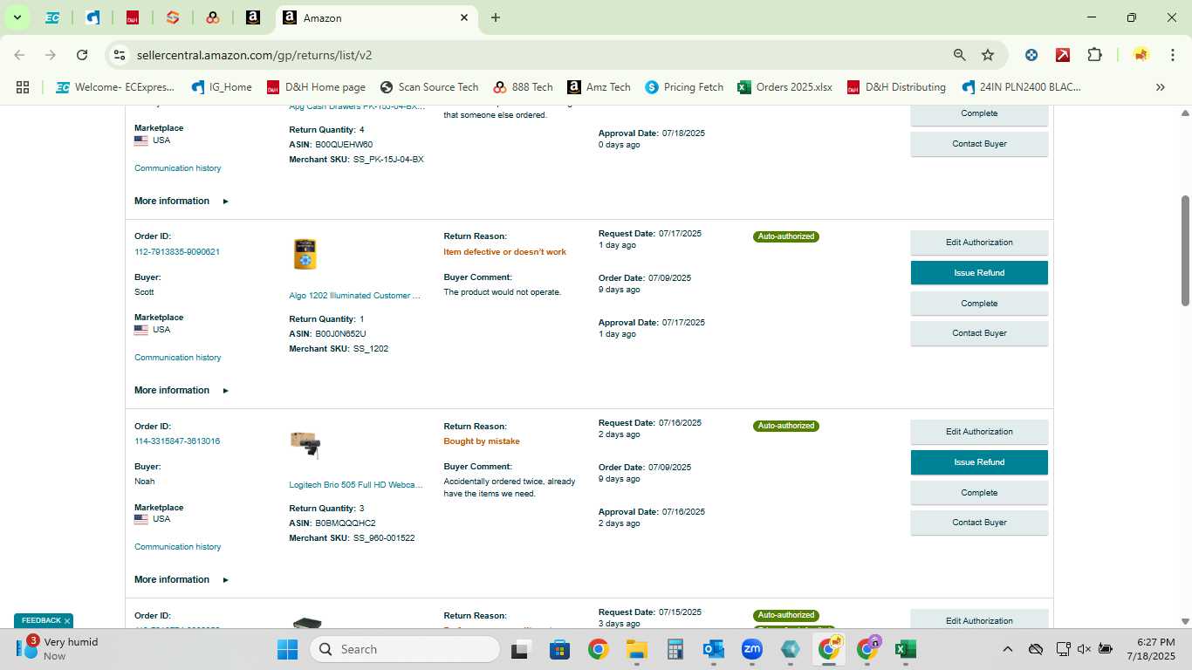Go back to previous page
This screenshot has width=1192, height=670.
pyautogui.click(x=19, y=55)
